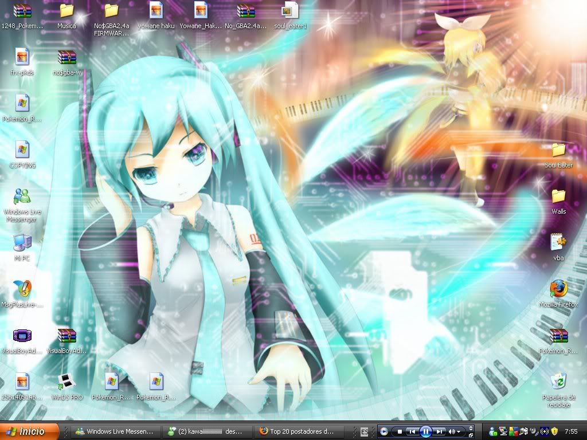Select the Pokemon_R... file beside WinDS PRO

(x=111, y=382)
